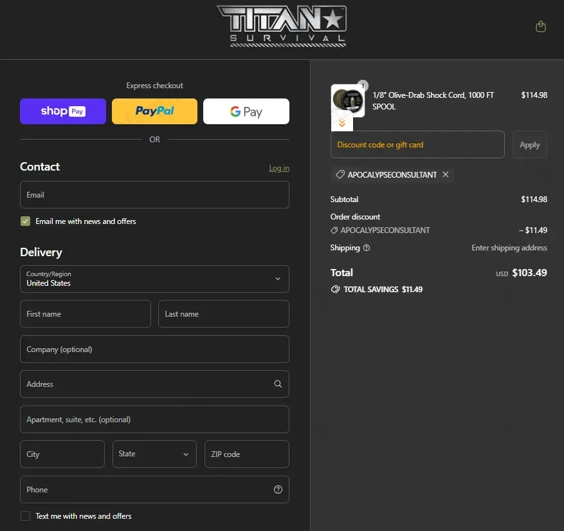
Task: Focus the Company (optional) field
Action: click(x=154, y=349)
